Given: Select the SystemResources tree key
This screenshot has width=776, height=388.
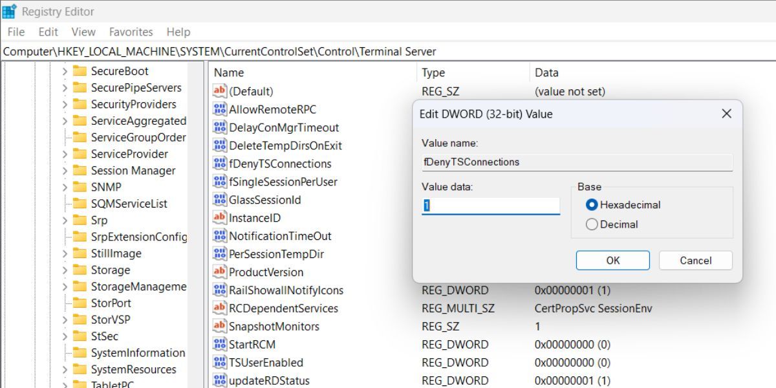Looking at the screenshot, I should [134, 370].
